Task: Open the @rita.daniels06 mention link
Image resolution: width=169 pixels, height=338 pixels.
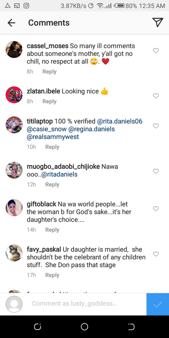Action: 120,121
